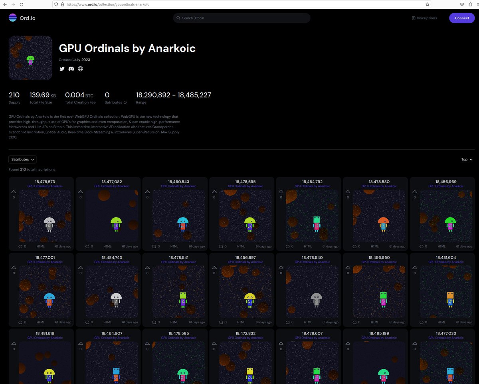Screen dimensions: 479x384
Task: Click the 18,478,585 inscription number
Action: (x=179, y=333)
